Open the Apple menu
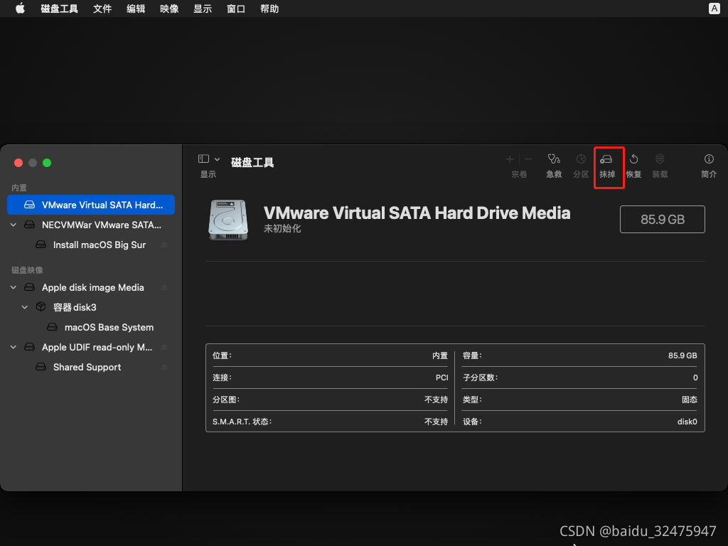The image size is (728, 546). click(20, 9)
